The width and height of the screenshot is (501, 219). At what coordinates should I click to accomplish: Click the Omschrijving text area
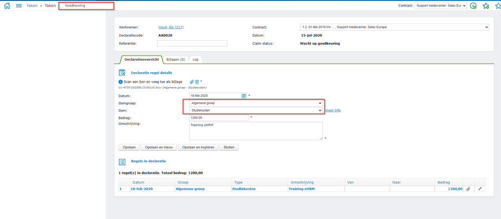pos(256,131)
